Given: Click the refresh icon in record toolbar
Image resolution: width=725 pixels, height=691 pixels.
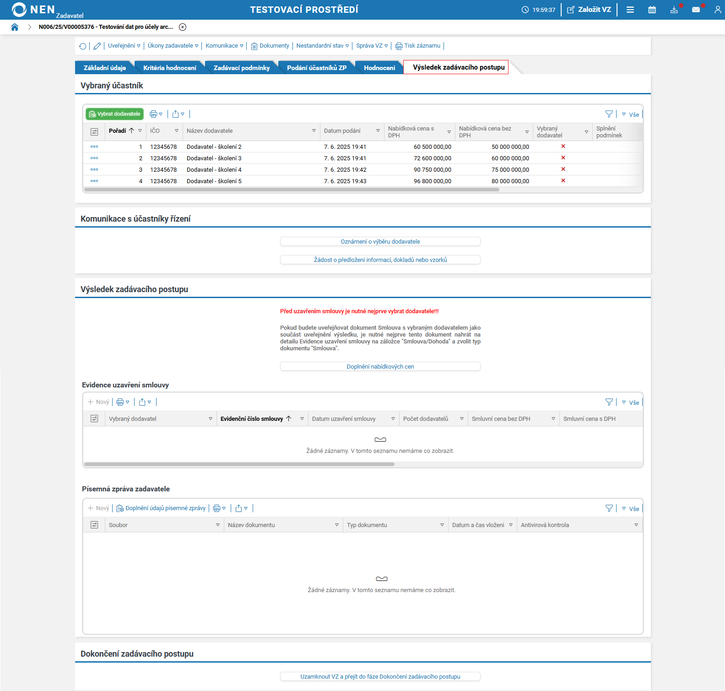Looking at the screenshot, I should pyautogui.click(x=83, y=46).
